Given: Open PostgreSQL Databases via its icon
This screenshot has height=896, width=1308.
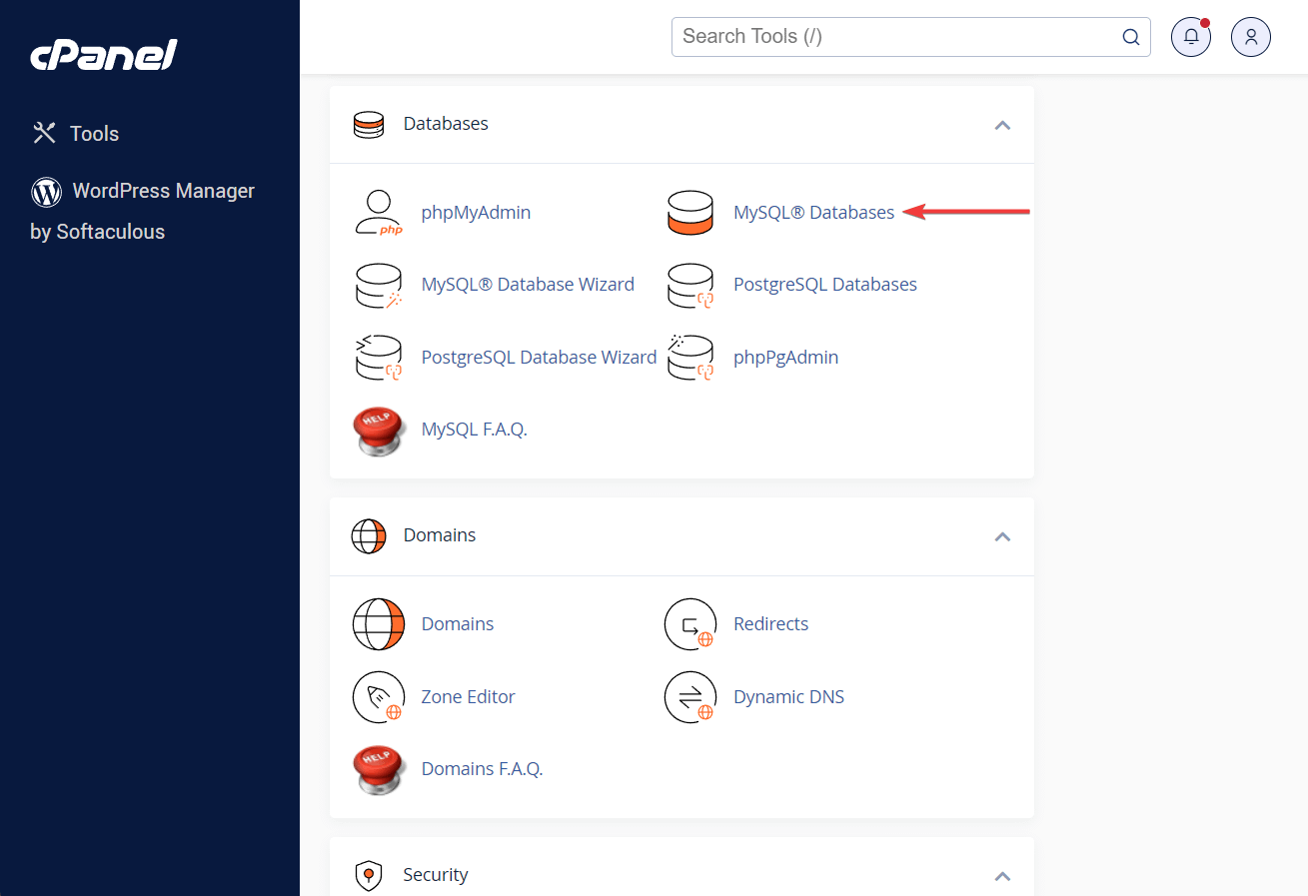Looking at the screenshot, I should click(690, 285).
